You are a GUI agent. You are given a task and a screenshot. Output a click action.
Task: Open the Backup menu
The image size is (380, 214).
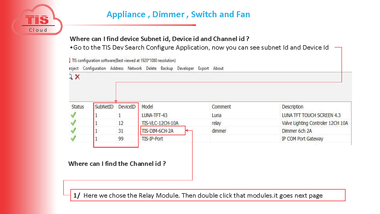click(x=167, y=68)
